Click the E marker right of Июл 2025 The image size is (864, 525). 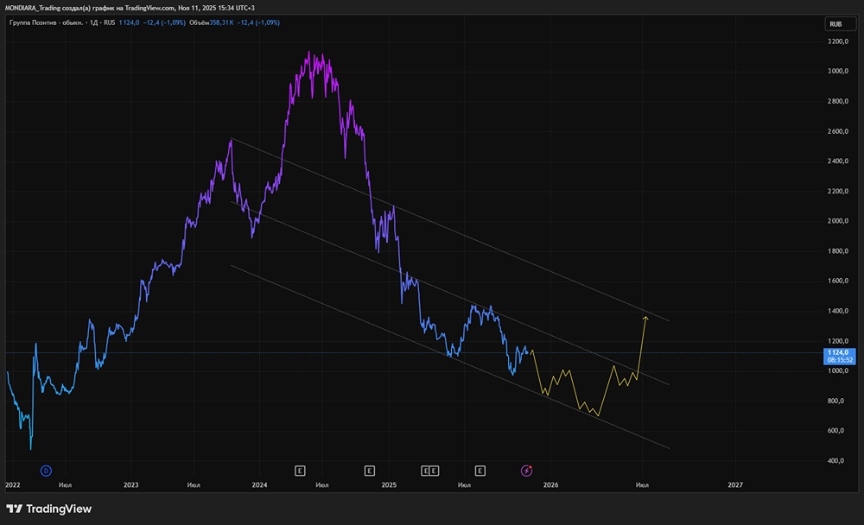[x=480, y=471]
